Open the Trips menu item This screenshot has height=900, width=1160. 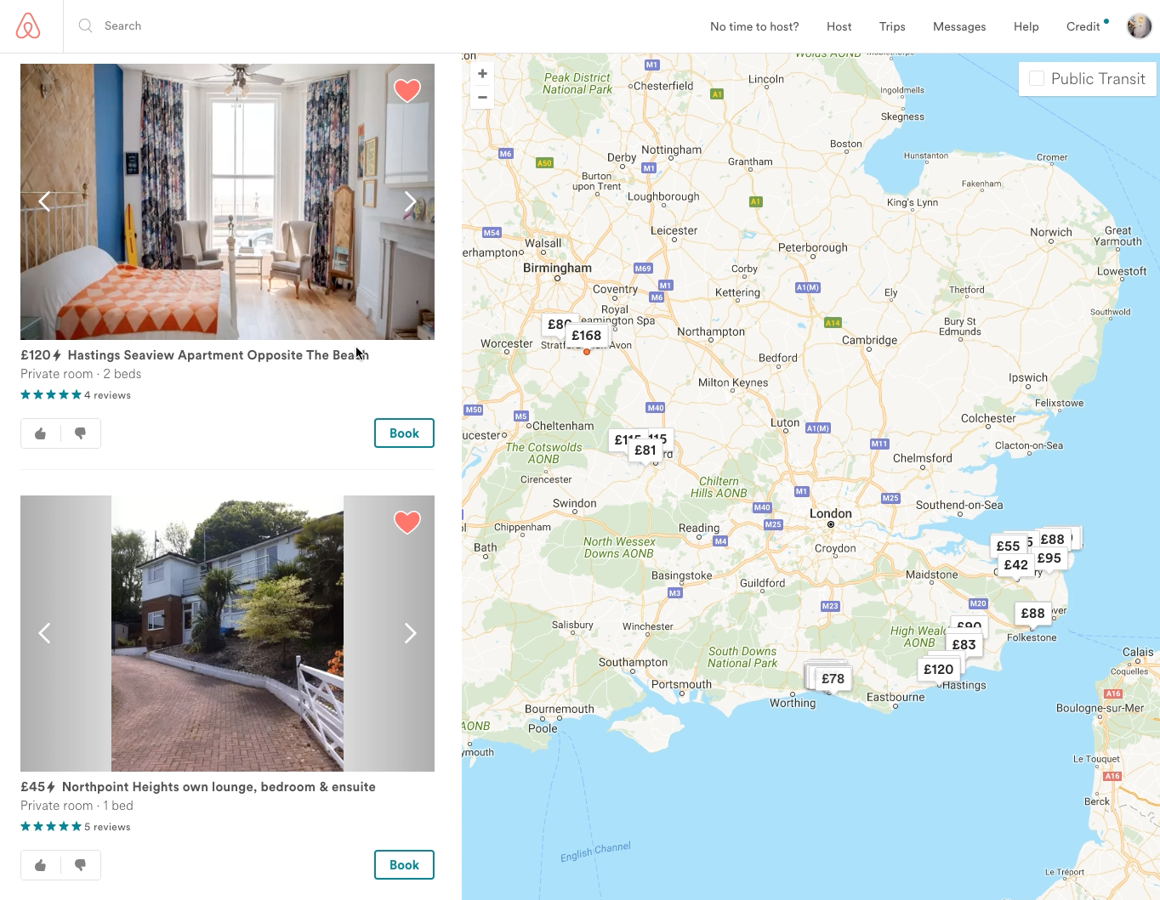click(x=892, y=26)
